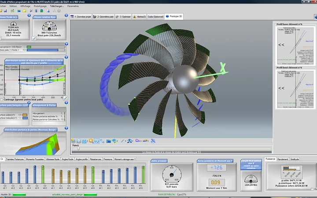Click the blue bout pale / V fluide bar
This screenshot has width=317, height=198.
(x=42, y=50)
